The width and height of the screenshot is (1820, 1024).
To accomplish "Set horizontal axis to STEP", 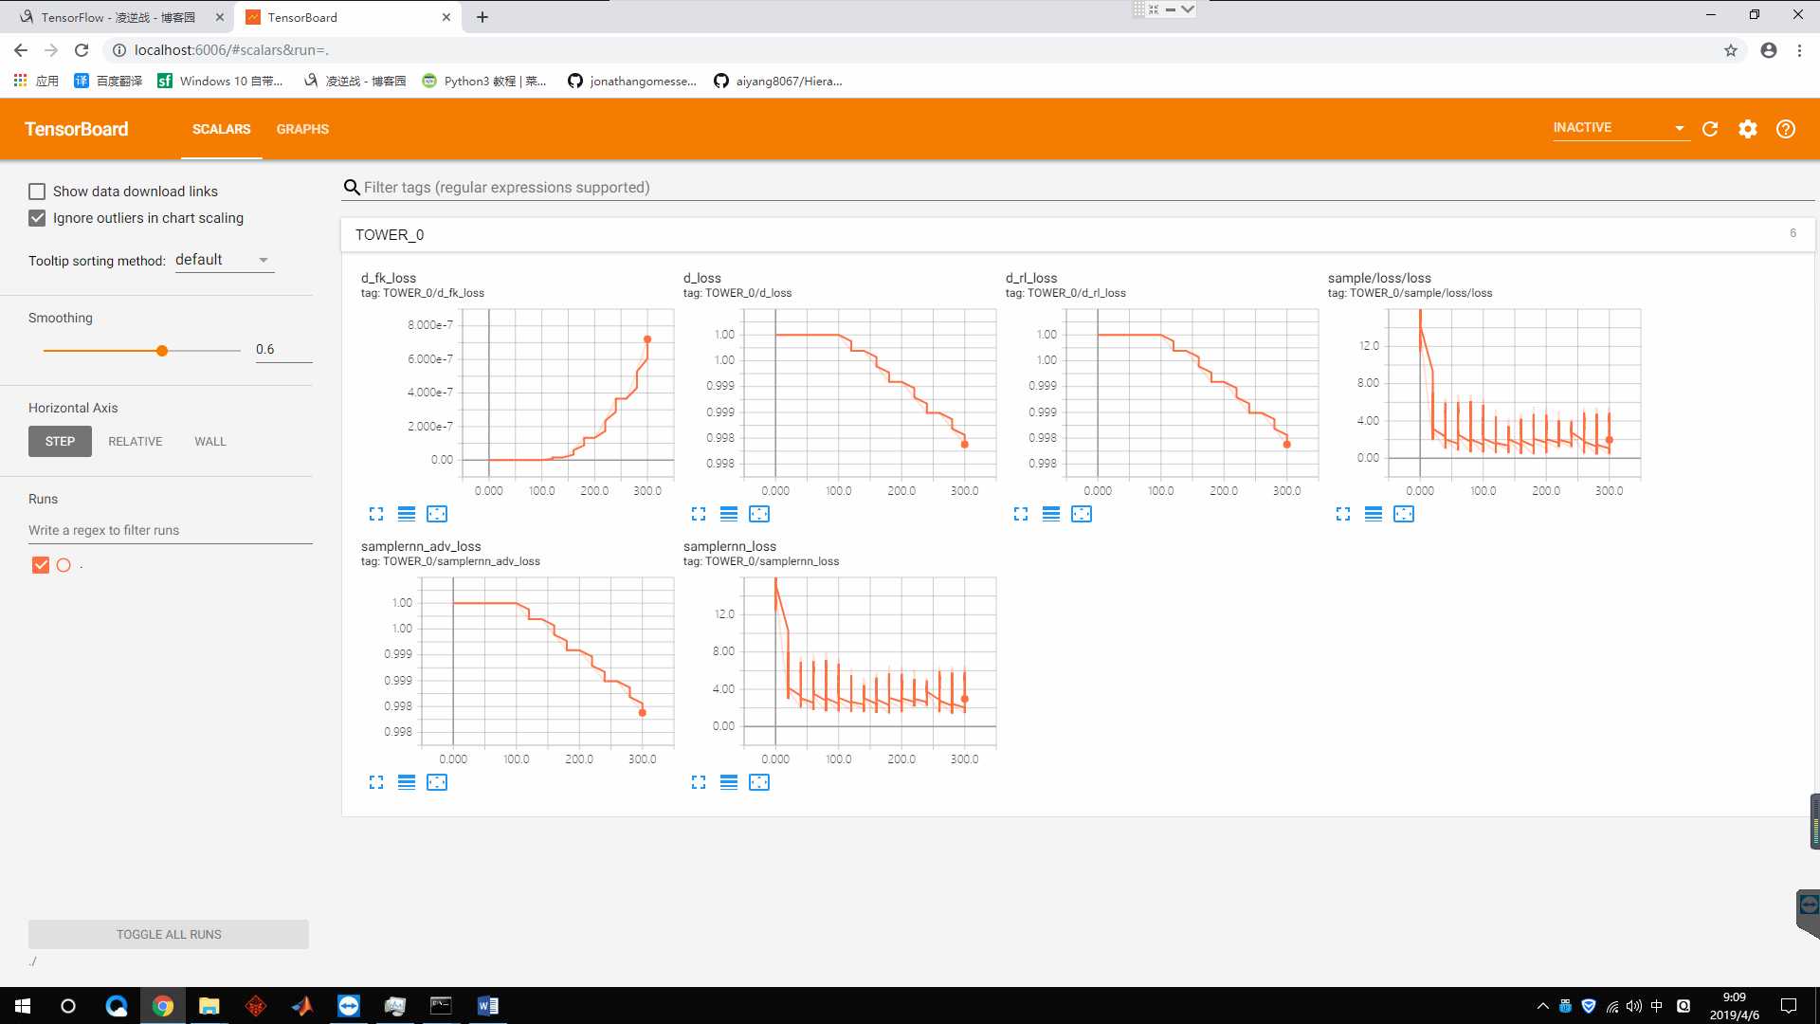I will 60,441.
